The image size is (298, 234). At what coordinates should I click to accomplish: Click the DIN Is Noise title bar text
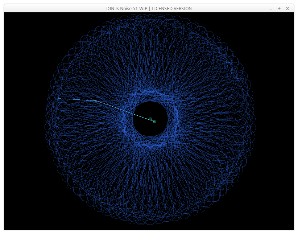pos(152,8)
